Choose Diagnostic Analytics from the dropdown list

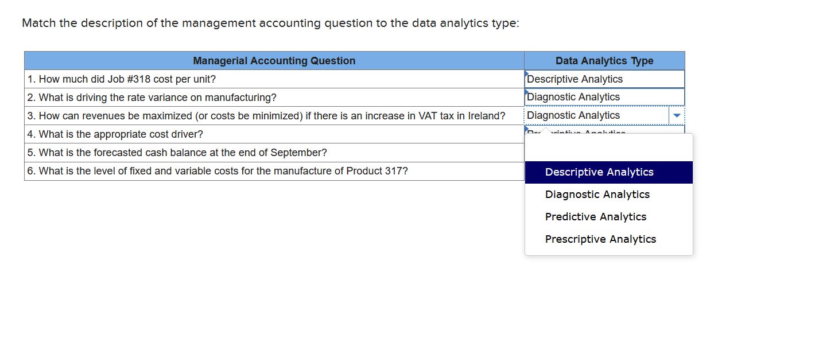tap(597, 194)
